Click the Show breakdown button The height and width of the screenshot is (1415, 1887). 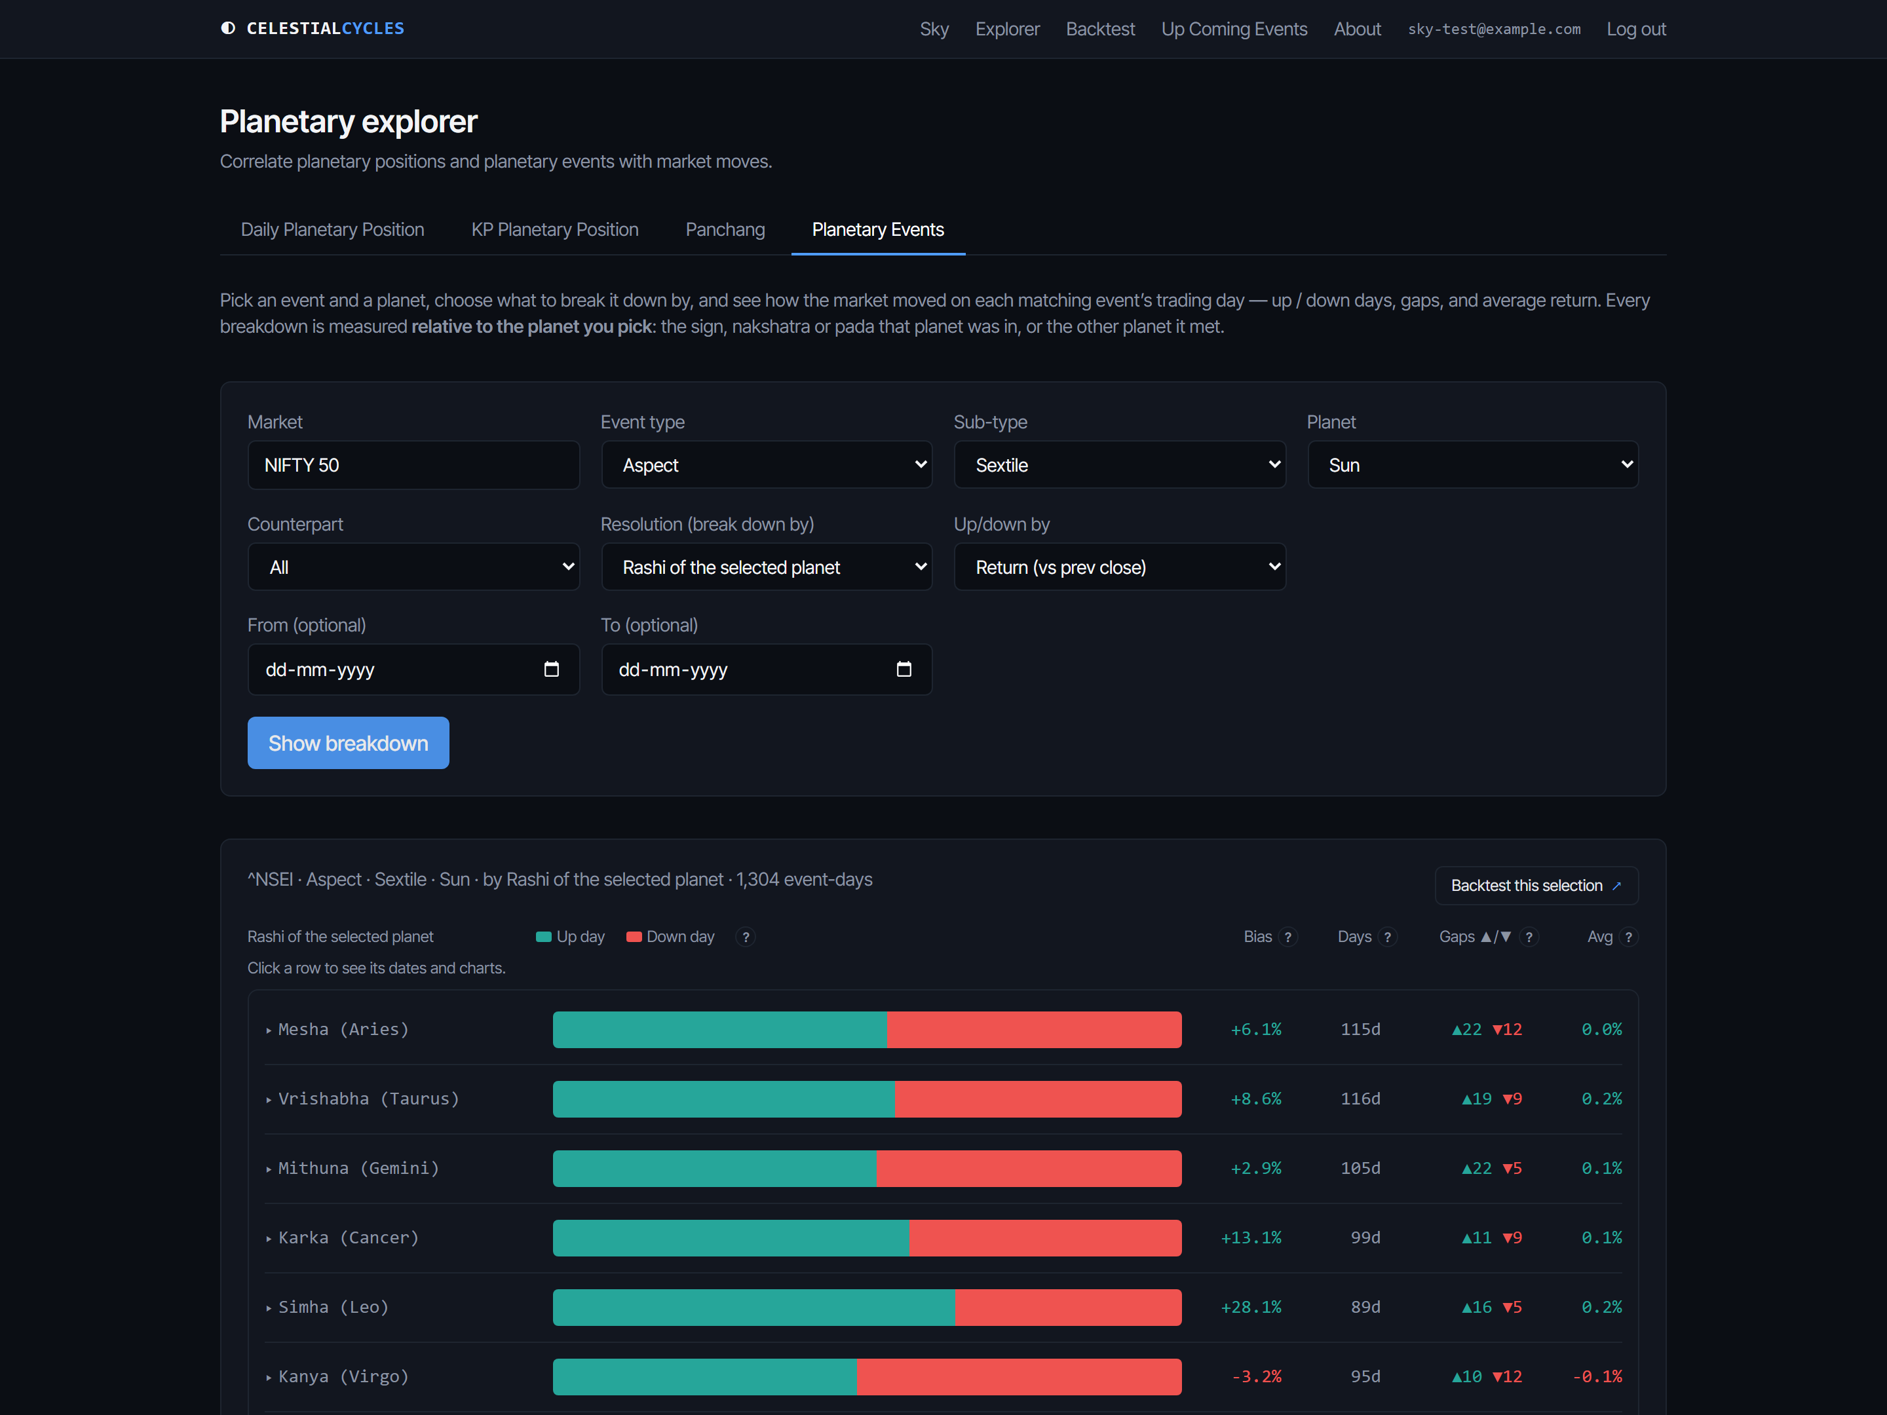[x=348, y=743]
